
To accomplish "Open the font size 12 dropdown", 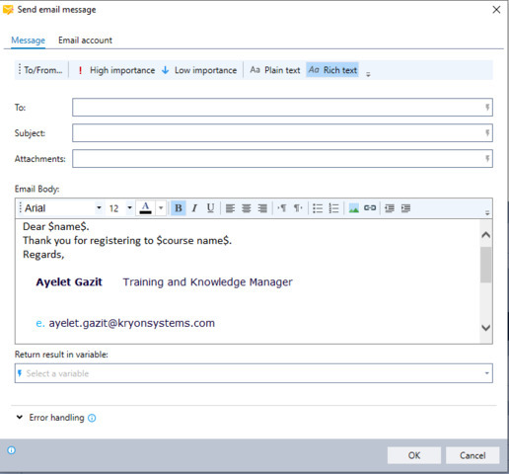I will coord(129,208).
